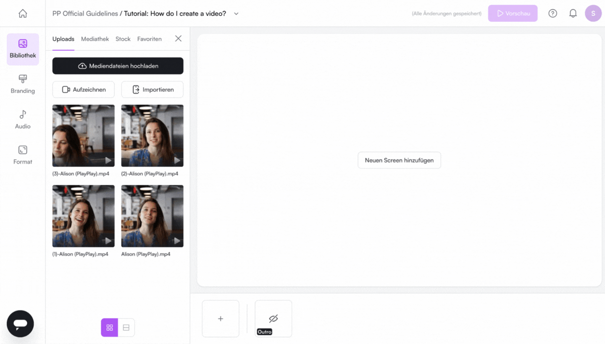The width and height of the screenshot is (605, 344).
Task: Open the help question mark icon
Action: point(553,13)
